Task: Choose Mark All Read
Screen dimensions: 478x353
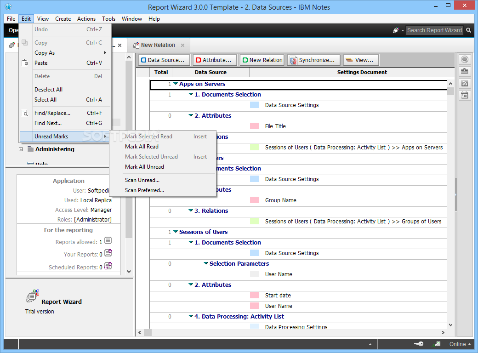Action: (x=163, y=147)
